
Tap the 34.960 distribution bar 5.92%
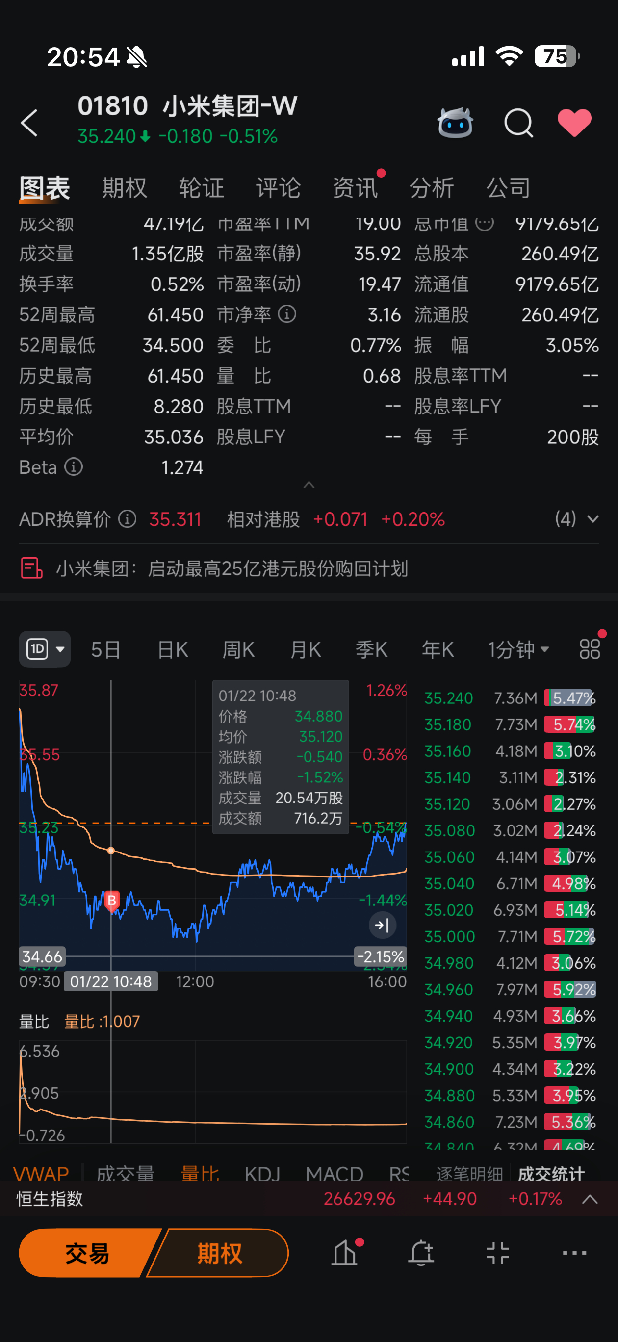[x=570, y=989]
